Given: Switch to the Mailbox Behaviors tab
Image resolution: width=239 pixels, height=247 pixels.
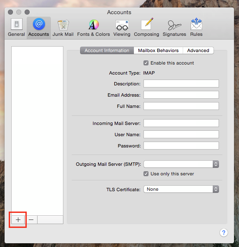Looking at the screenshot, I should (x=158, y=50).
